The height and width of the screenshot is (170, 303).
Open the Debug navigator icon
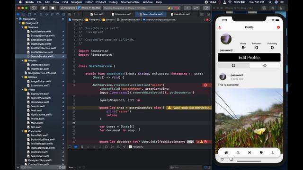coord(52,14)
